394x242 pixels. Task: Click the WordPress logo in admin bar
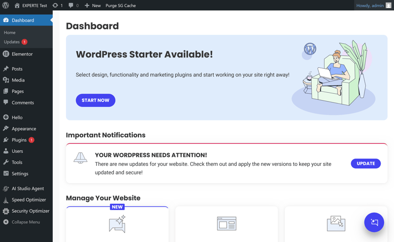(x=5, y=5)
